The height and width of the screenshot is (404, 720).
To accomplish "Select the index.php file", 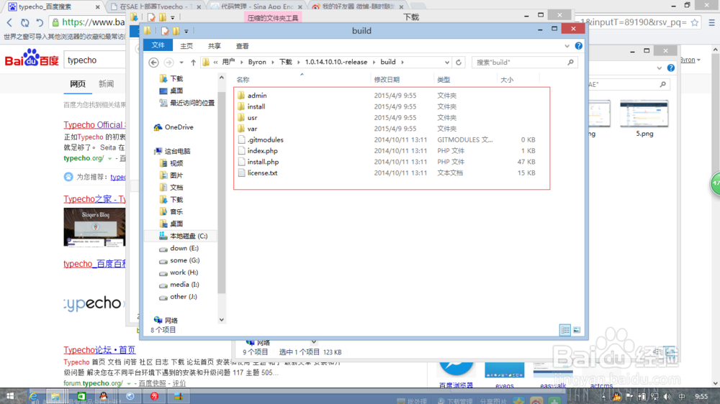I will click(262, 150).
